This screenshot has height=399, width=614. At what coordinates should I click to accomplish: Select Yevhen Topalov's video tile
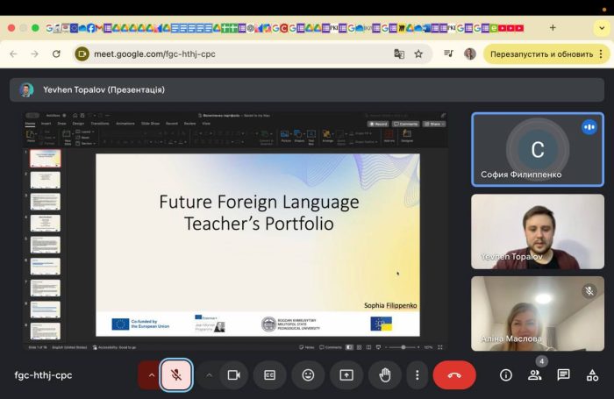(x=537, y=232)
